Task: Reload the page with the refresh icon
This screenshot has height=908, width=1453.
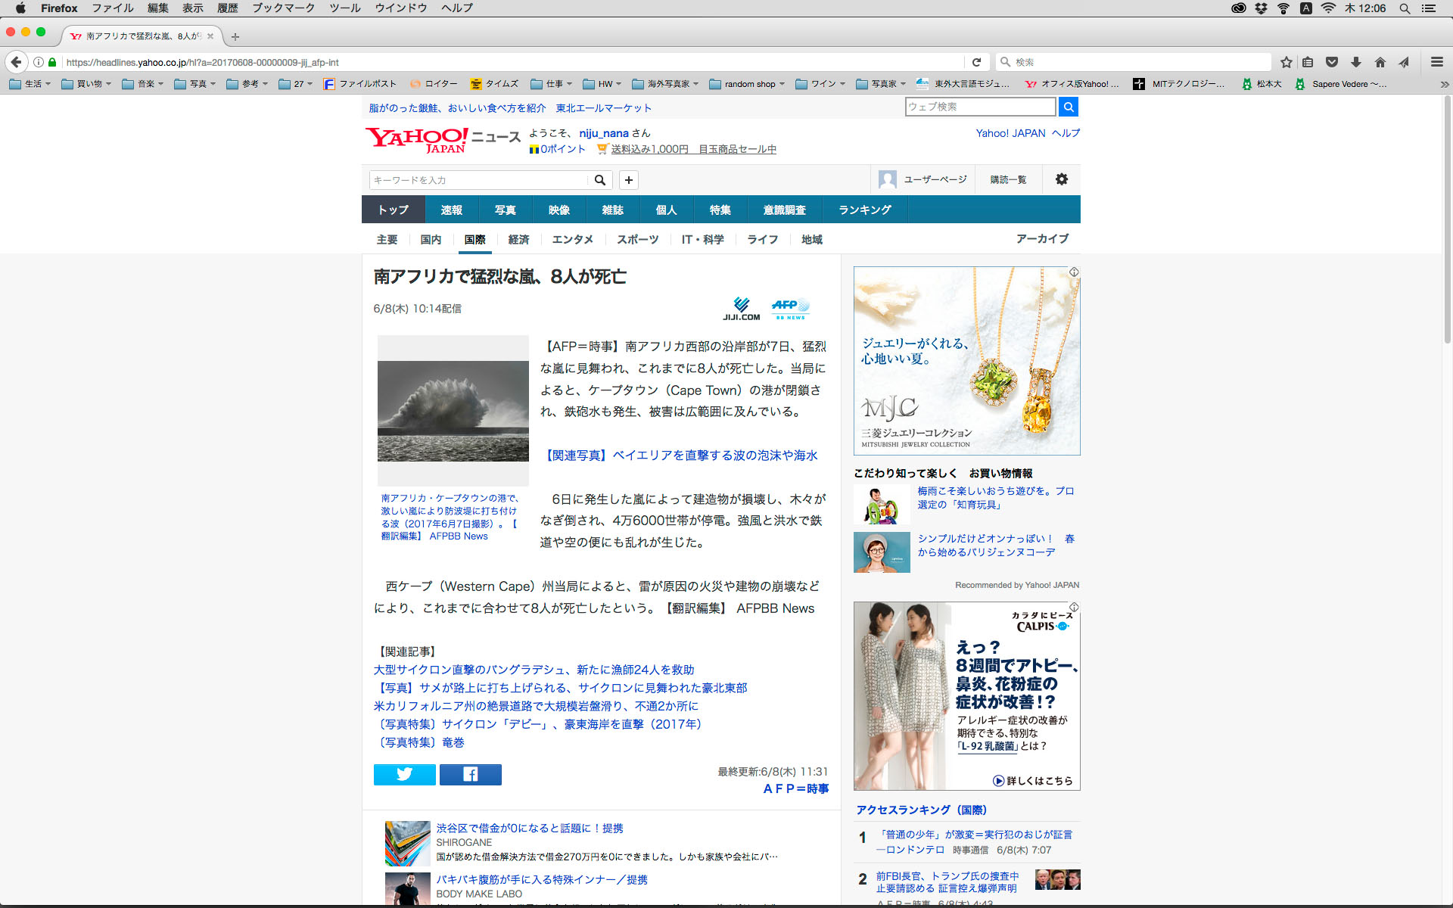Action: pyautogui.click(x=976, y=62)
